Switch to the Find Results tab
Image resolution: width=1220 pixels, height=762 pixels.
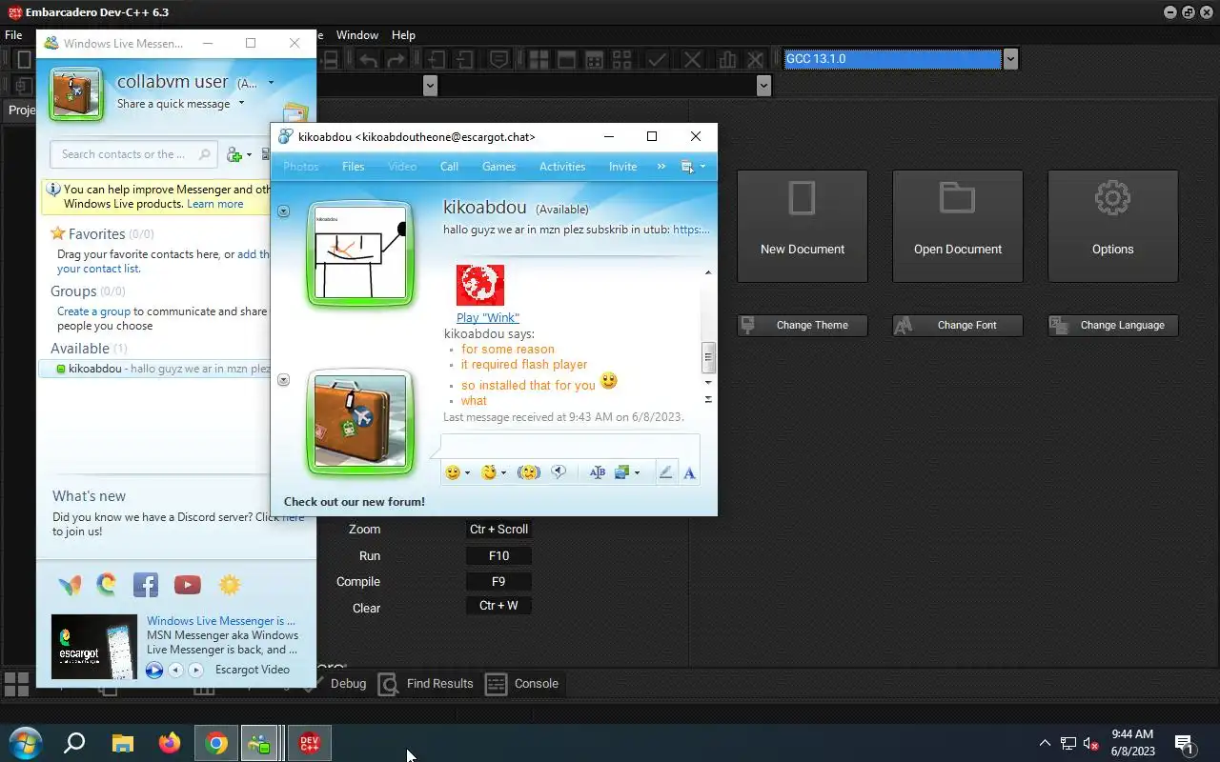(426, 684)
